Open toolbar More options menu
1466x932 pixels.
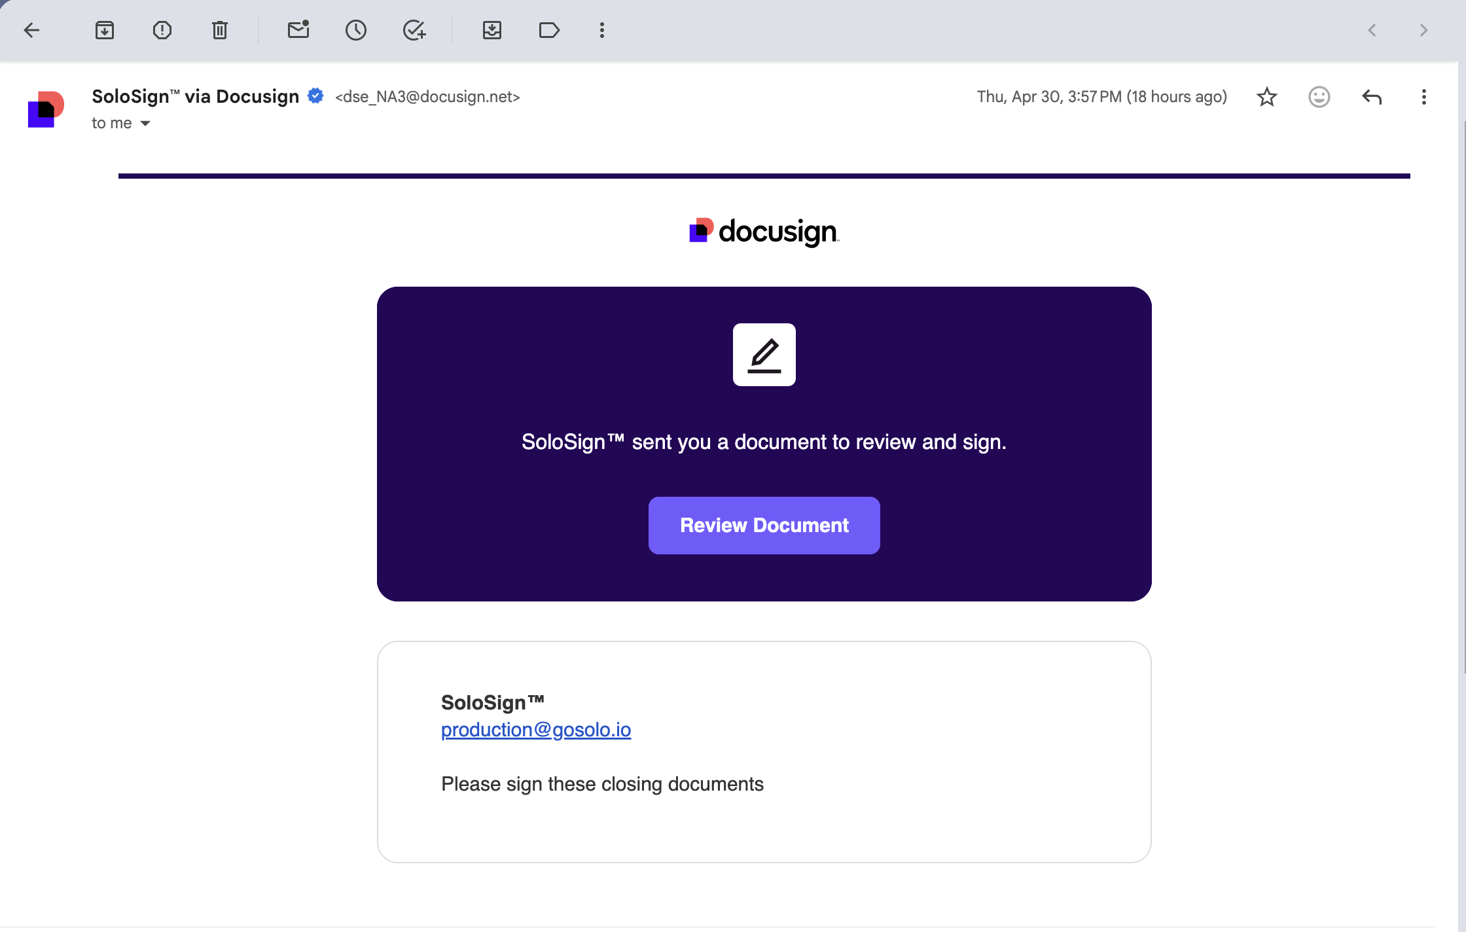click(602, 30)
